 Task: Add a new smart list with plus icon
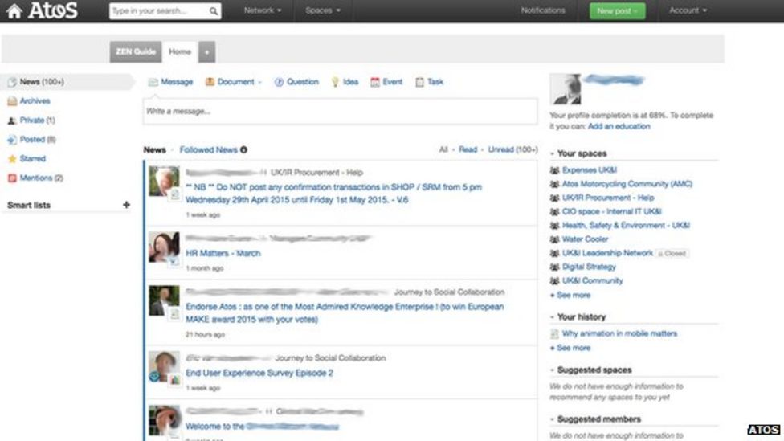[x=126, y=205]
